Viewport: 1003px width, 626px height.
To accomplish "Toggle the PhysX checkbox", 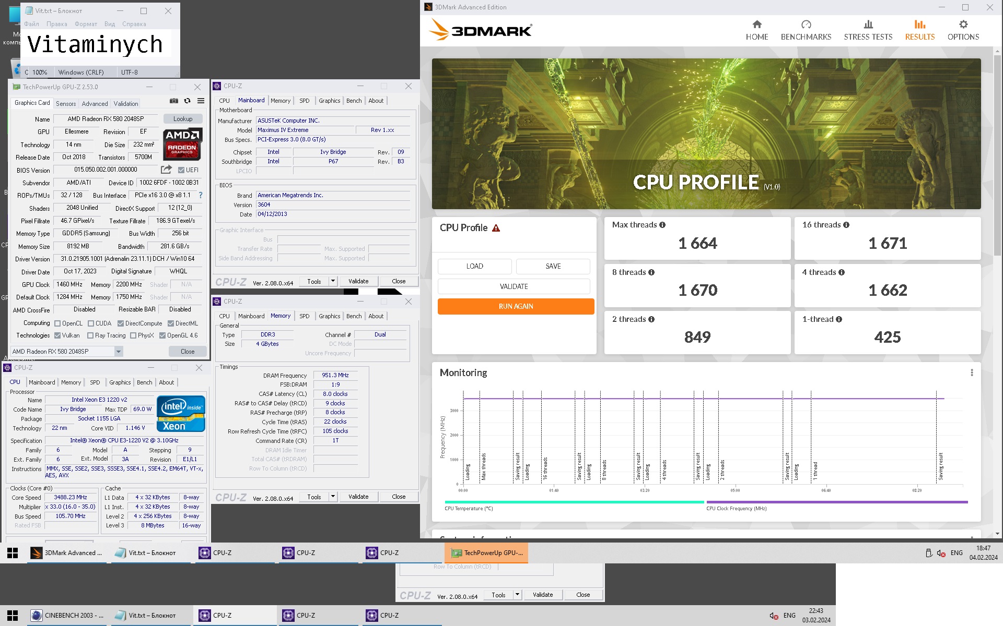I will (133, 335).
